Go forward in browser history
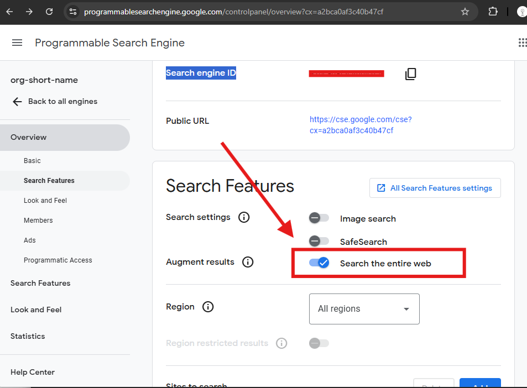 [x=29, y=12]
